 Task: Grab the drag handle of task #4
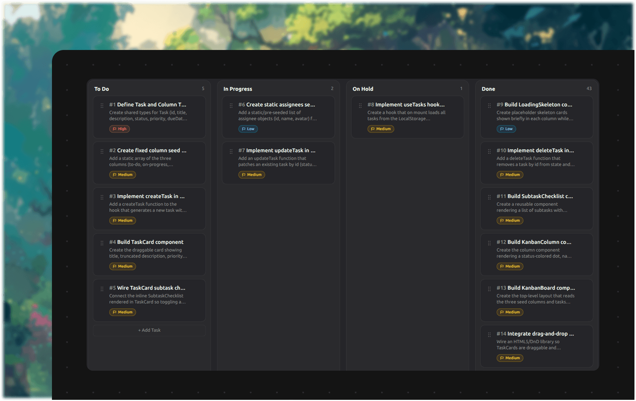102,243
